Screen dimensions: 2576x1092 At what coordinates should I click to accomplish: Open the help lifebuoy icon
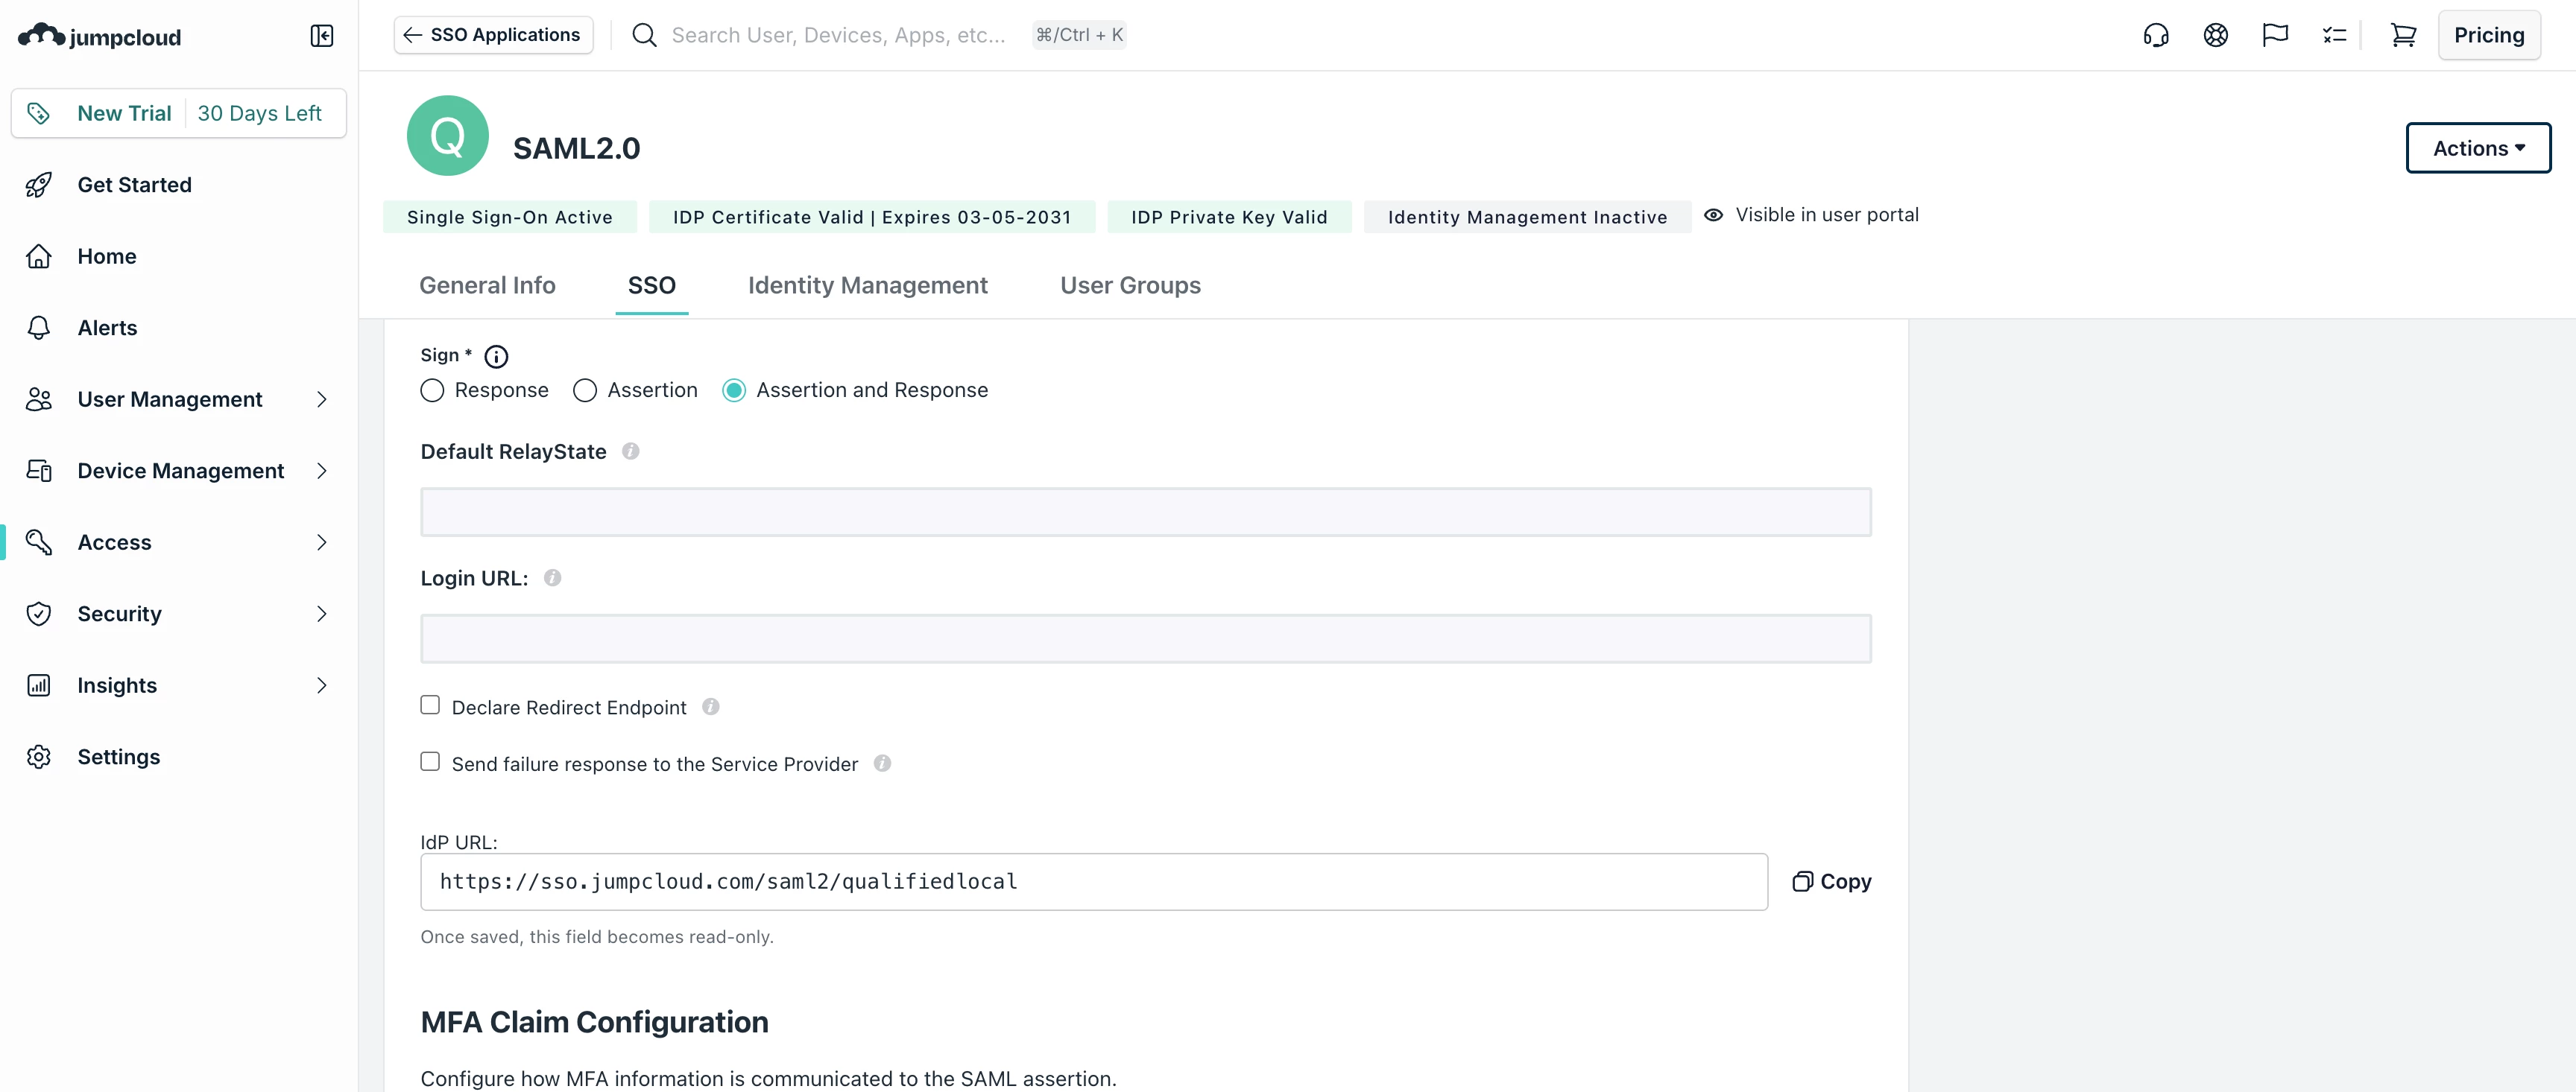coord(2216,35)
